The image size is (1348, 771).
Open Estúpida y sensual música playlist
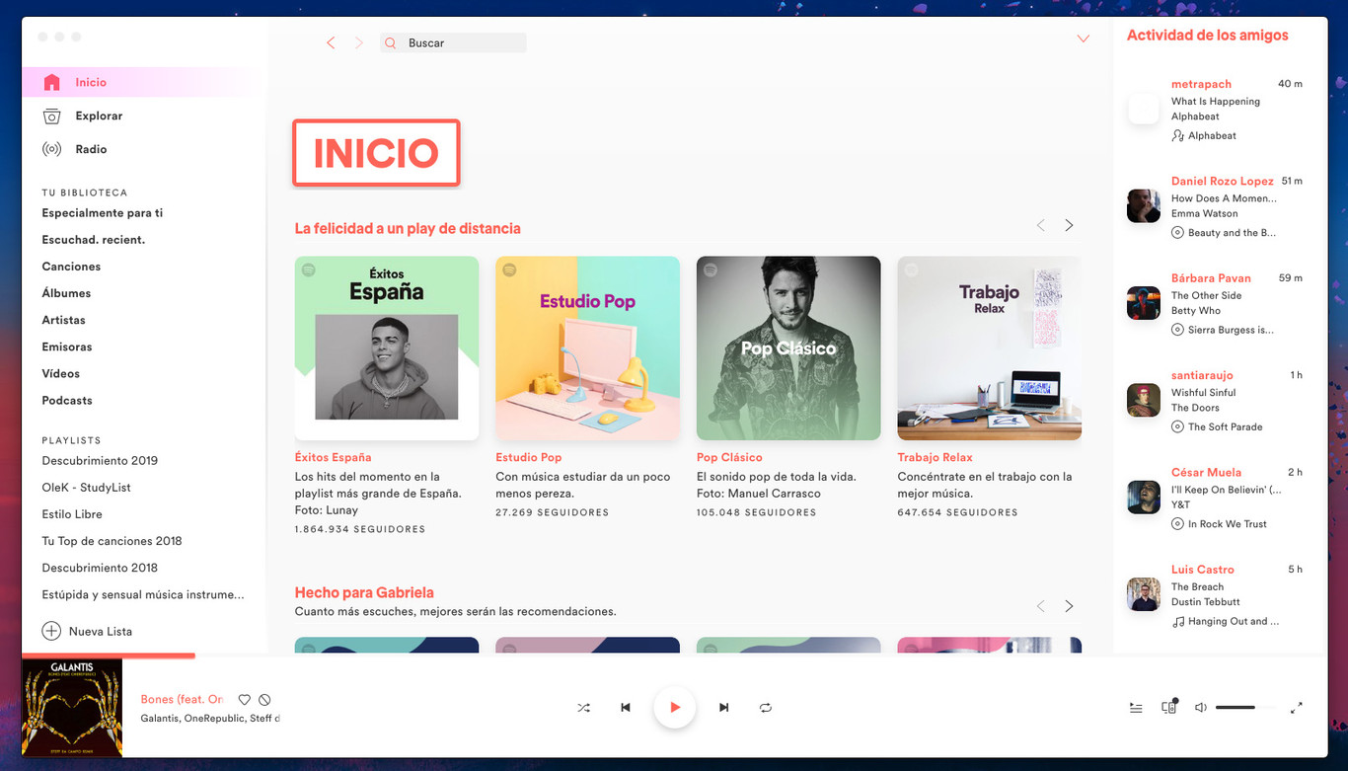tap(143, 594)
